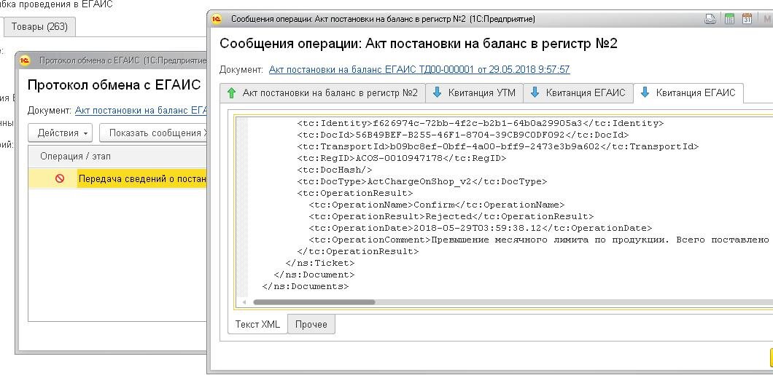Screen dimensions: 773x375
Task: Select the Текст XML bottom tab
Action: tap(258, 324)
